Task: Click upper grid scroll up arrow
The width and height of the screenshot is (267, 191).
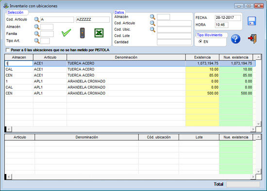Action: click(258, 57)
